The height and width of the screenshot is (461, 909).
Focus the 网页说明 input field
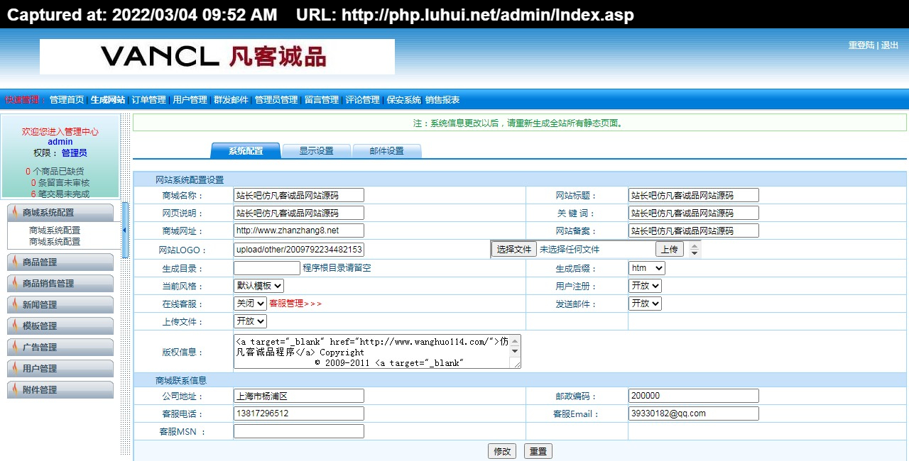299,213
